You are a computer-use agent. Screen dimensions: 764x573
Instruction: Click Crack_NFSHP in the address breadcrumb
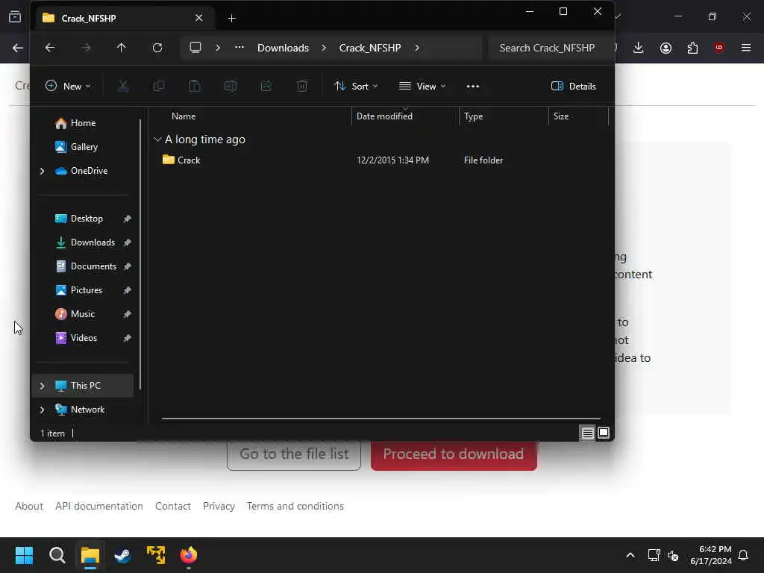point(370,48)
